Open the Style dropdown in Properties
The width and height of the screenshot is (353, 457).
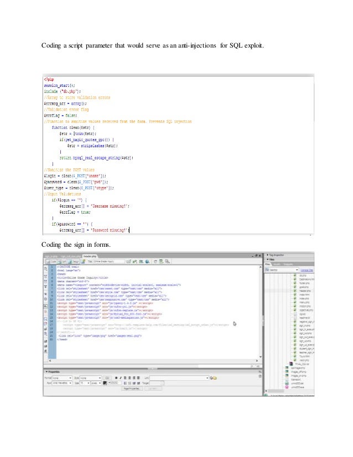pyautogui.click(x=90, y=378)
